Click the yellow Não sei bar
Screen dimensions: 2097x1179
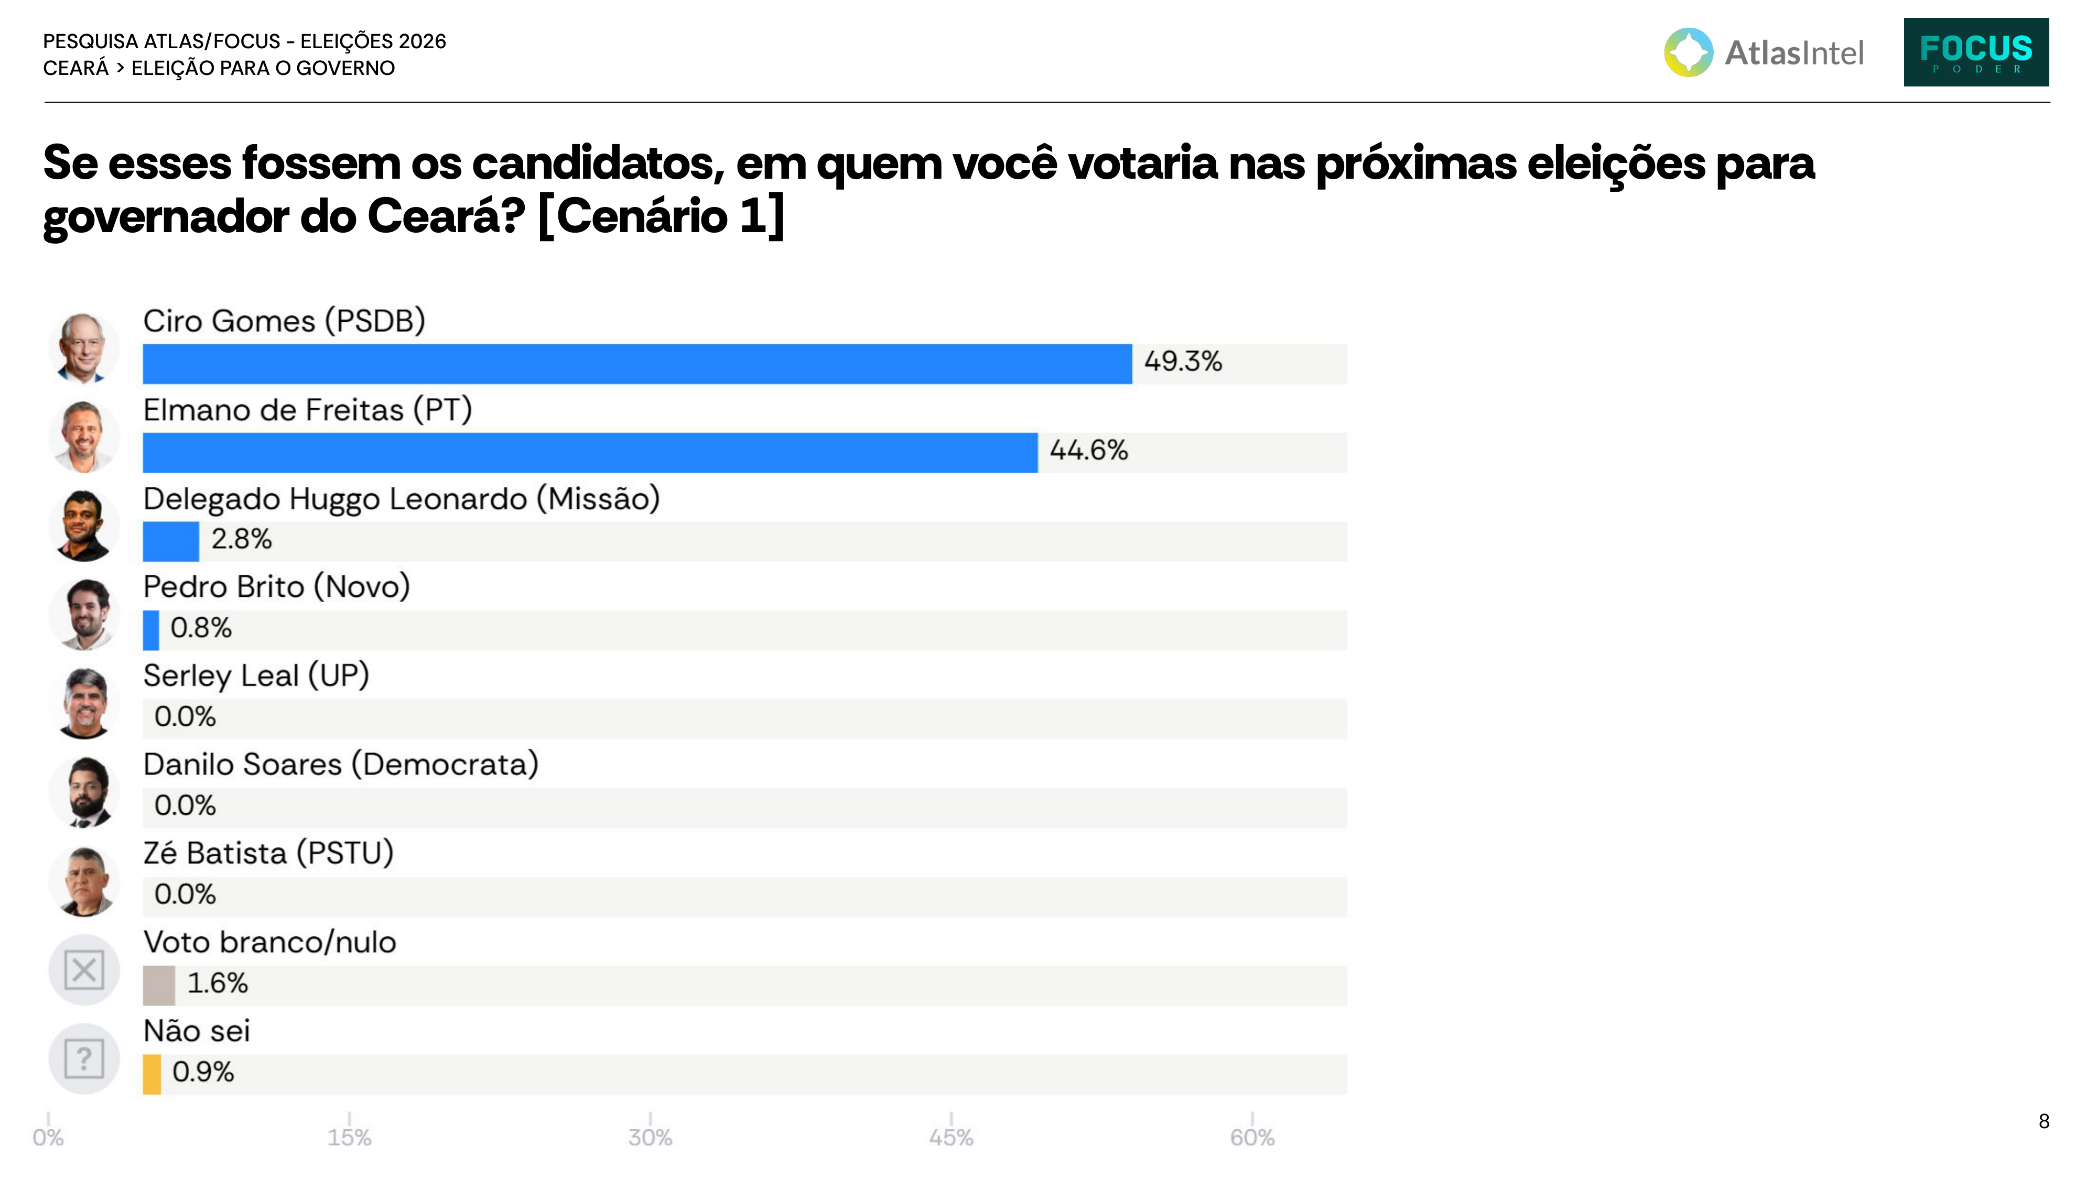[x=152, y=1074]
